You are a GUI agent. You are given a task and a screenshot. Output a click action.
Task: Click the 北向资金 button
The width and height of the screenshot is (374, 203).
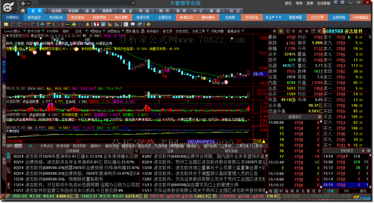[x=252, y=17]
